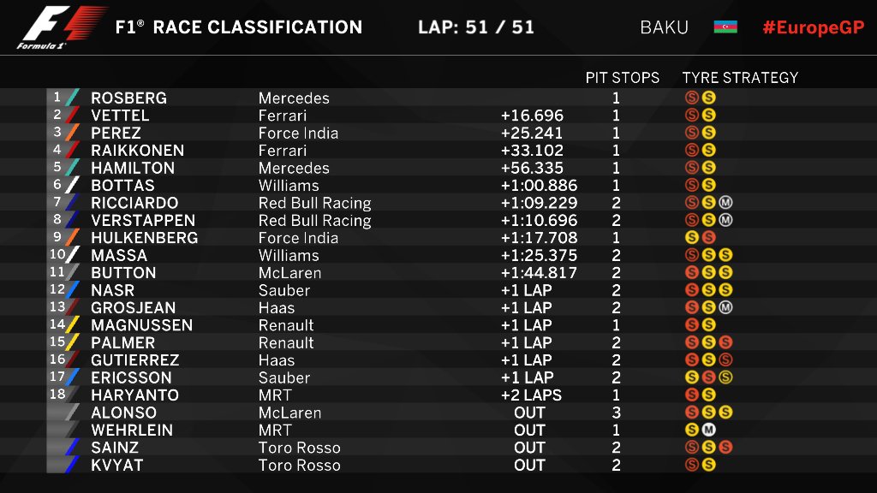877x493 pixels.
Task: Select the PIT STOPS column header
Action: 623,77
